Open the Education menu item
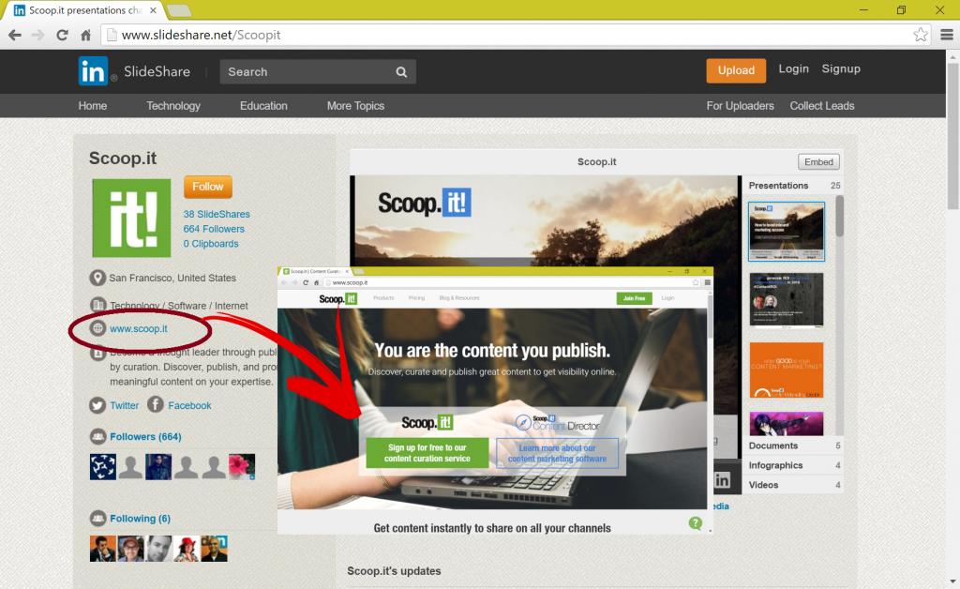The image size is (960, 589). point(263,106)
